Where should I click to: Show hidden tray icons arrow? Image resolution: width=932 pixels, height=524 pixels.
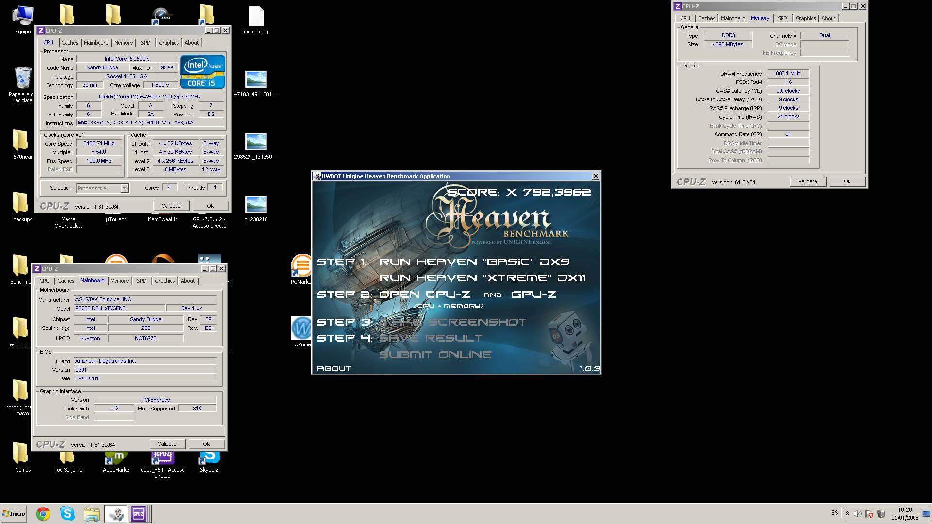pyautogui.click(x=847, y=513)
